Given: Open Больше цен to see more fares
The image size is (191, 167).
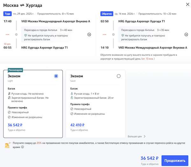Looking at the screenshot, I should click(x=137, y=136).
